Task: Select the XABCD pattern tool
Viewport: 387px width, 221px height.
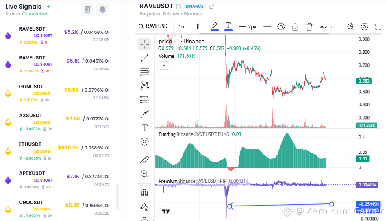Action: pyautogui.click(x=145, y=86)
